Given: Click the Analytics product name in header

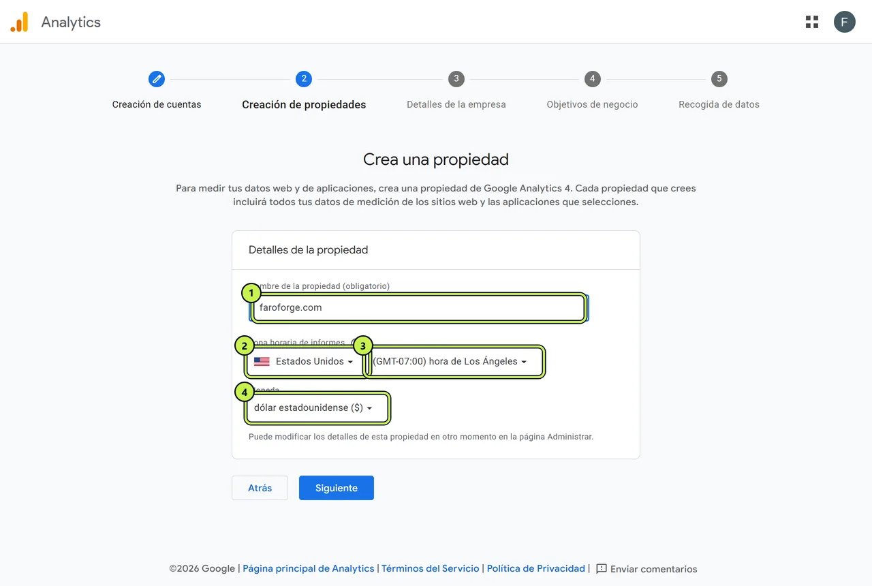Looking at the screenshot, I should pyautogui.click(x=71, y=22).
